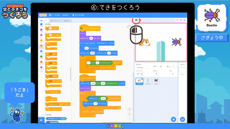Click the size value 55 in script

[x=91, y=38]
